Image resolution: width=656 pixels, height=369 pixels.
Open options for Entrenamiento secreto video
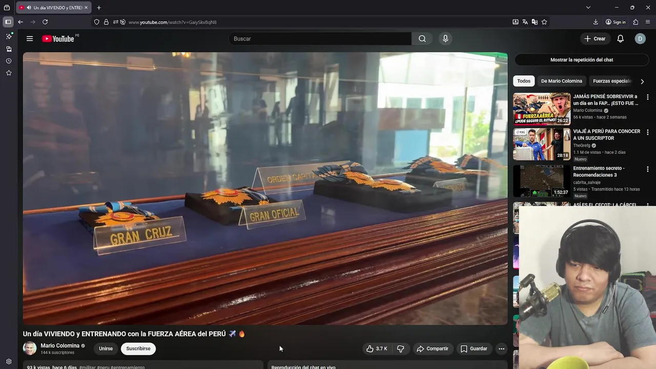[x=647, y=169]
